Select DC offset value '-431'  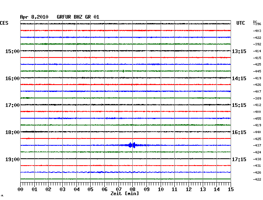click(257, 166)
